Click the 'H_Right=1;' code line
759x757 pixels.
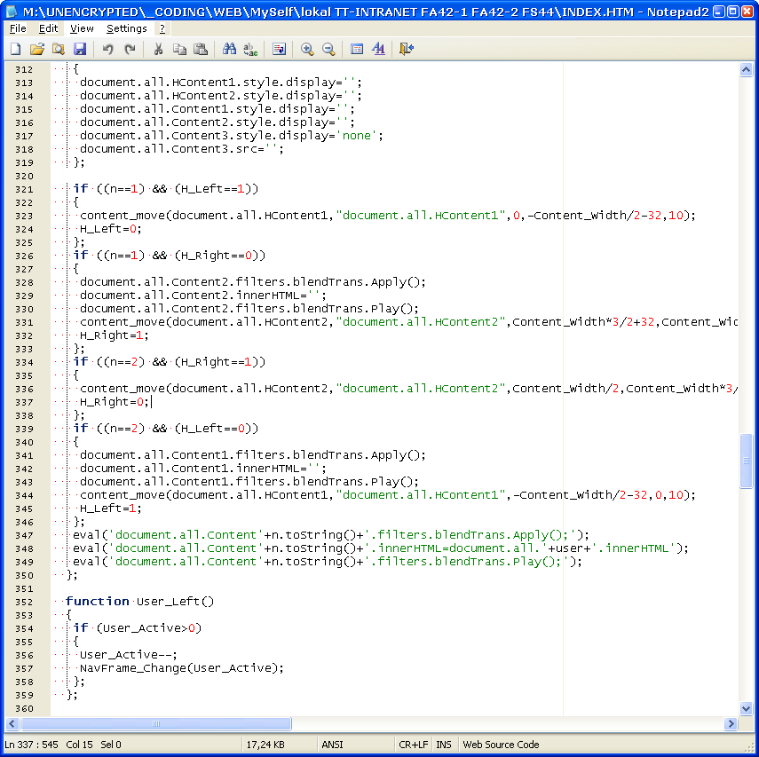tap(115, 335)
